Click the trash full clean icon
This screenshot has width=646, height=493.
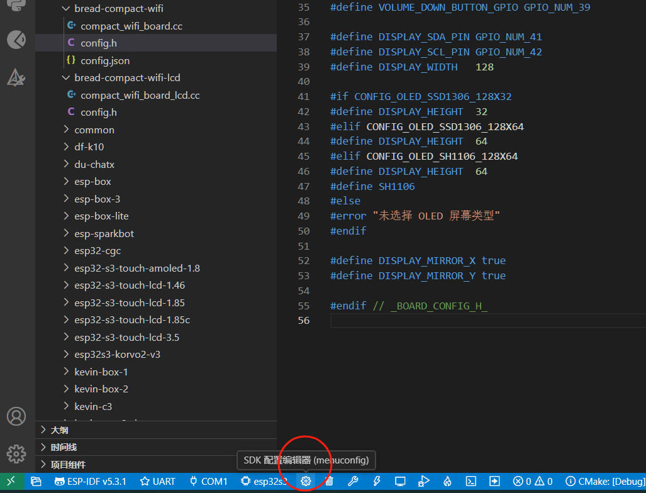pos(329,481)
